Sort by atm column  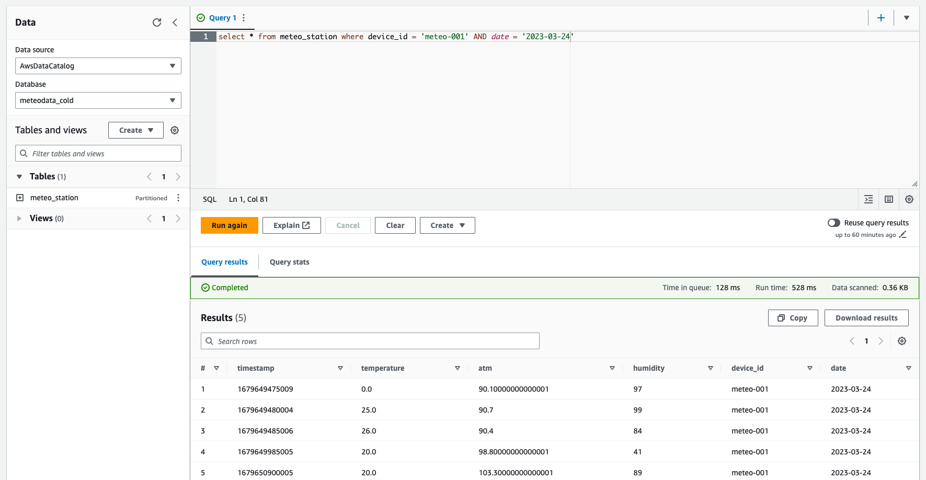(612, 368)
